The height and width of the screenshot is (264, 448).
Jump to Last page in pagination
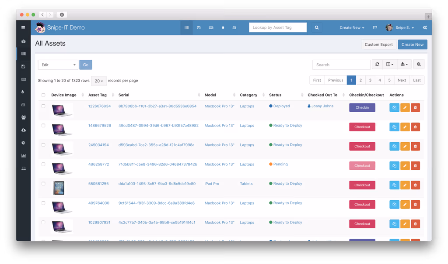(417, 80)
